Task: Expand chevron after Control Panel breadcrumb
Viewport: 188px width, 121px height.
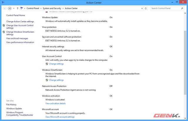Action: tap(41, 8)
